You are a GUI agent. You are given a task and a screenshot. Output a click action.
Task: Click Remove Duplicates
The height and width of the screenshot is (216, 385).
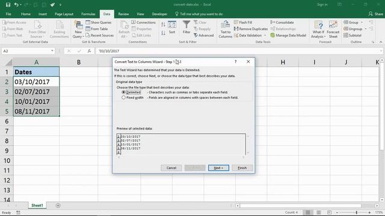coord(251,29)
